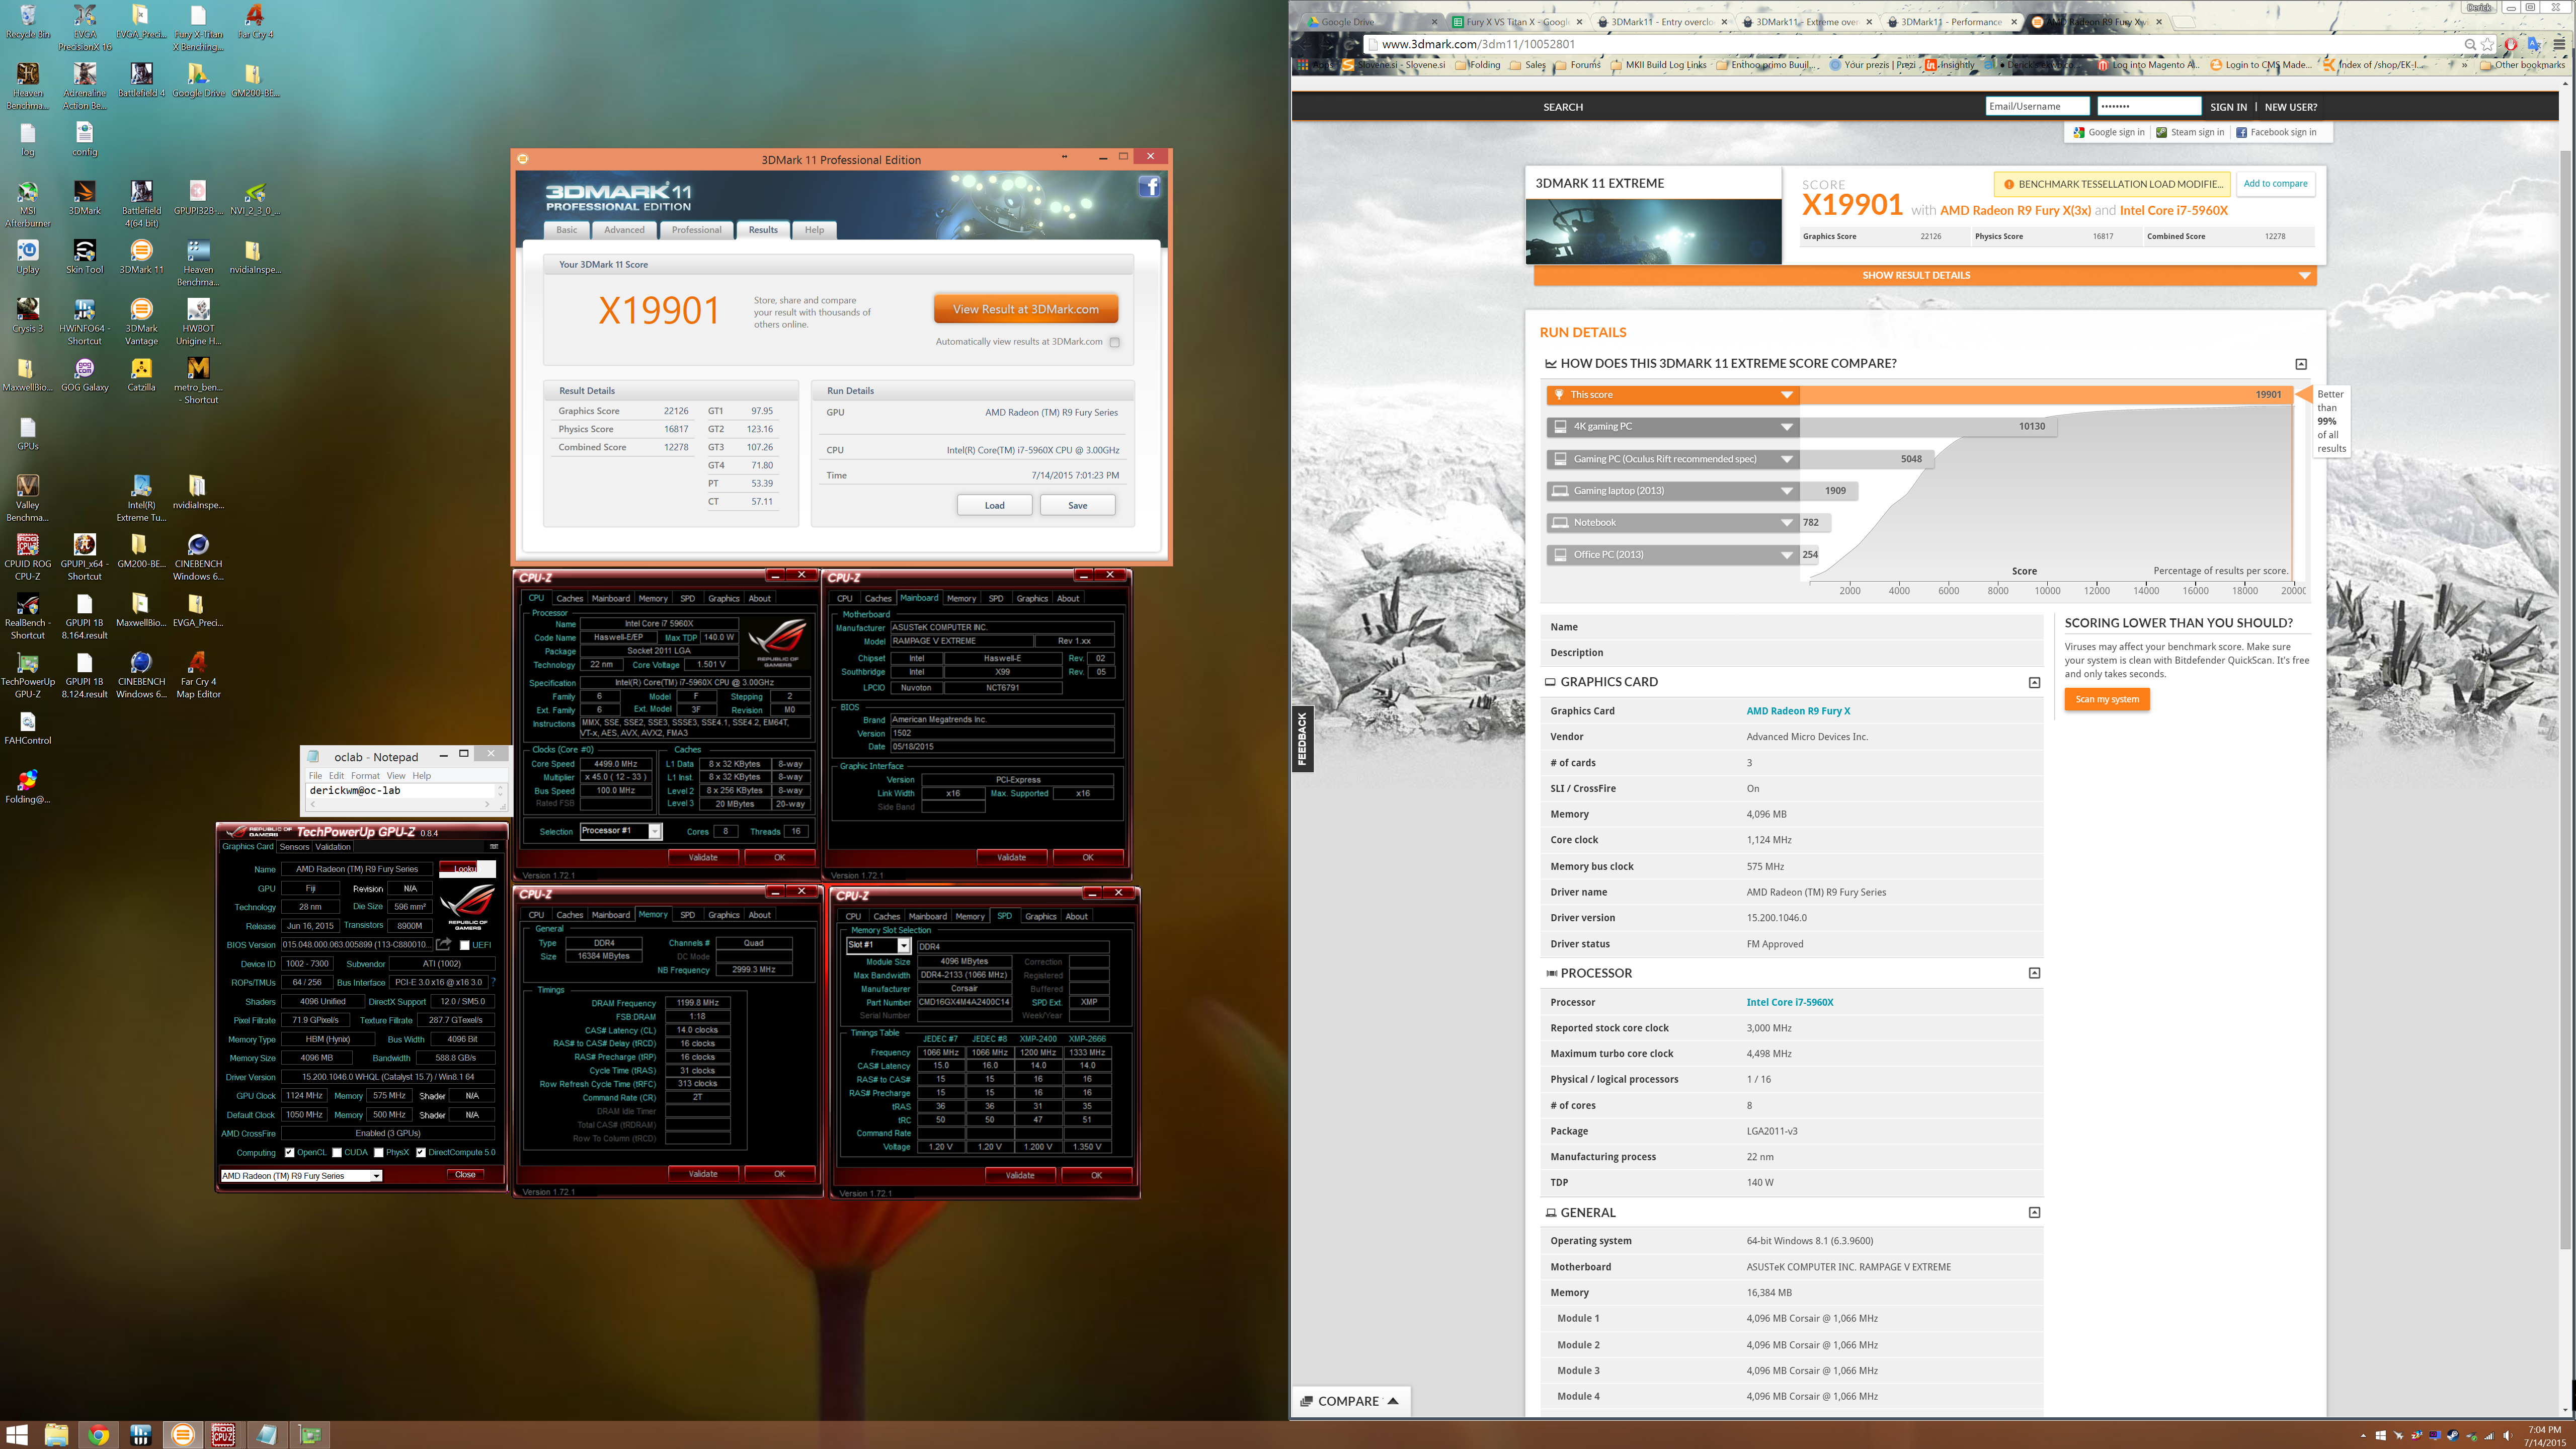Click the 'Scan my system' button
Image resolution: width=2576 pixels, height=1449 pixels.
tap(2107, 699)
